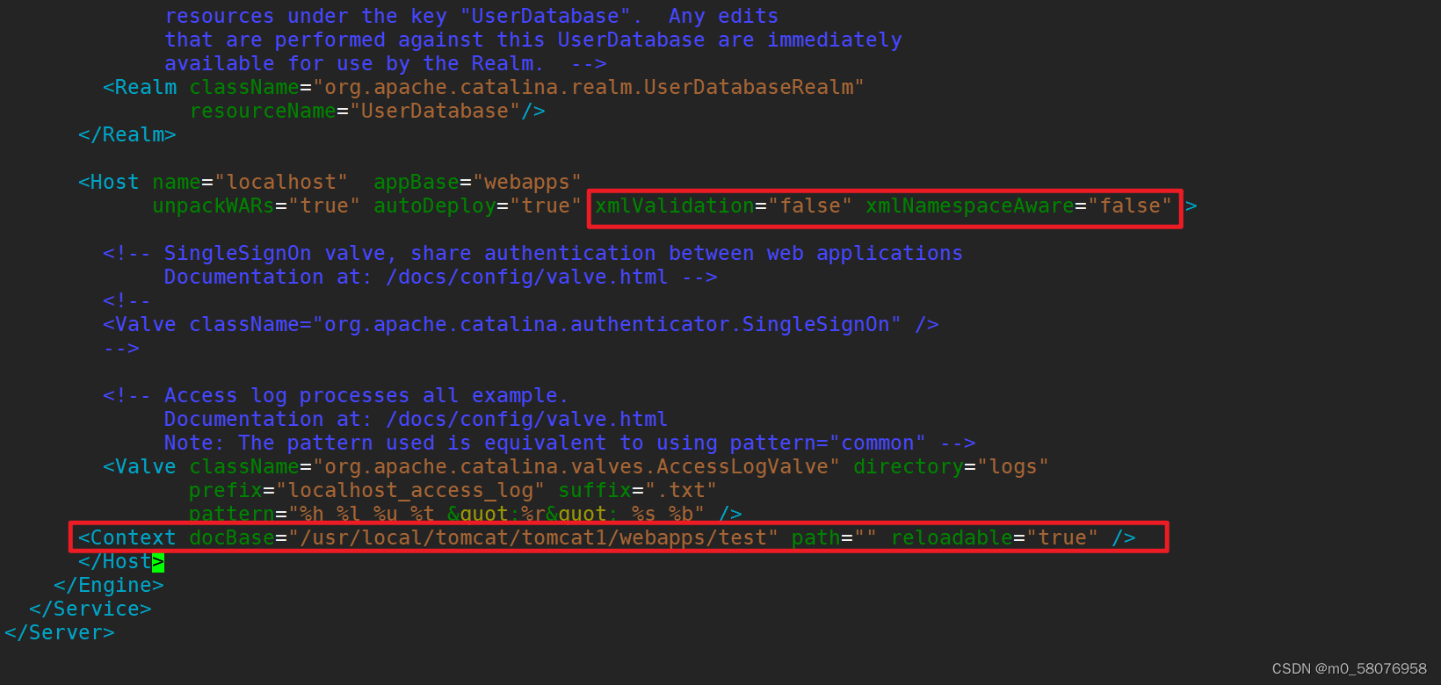This screenshot has width=1441, height=685.
Task: Click xmlValidation="false" attribute
Action: 724,206
